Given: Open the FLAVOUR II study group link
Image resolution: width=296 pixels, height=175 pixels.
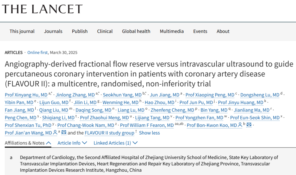Looking at the screenshot, I should coord(109,133).
